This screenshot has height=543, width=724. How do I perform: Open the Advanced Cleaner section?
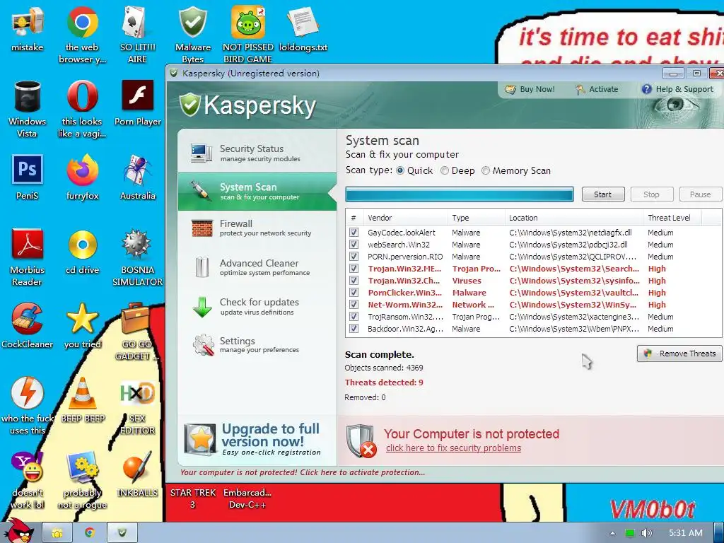tap(257, 267)
